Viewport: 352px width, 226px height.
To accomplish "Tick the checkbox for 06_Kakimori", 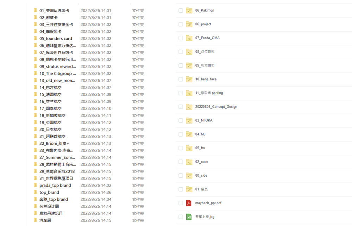I will click(x=181, y=11).
